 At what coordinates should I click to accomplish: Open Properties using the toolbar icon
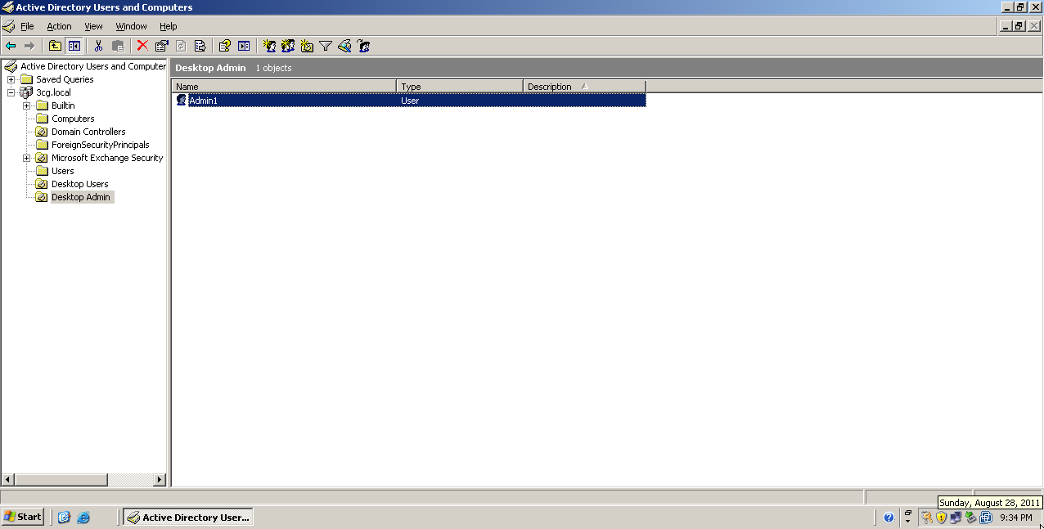(160, 46)
